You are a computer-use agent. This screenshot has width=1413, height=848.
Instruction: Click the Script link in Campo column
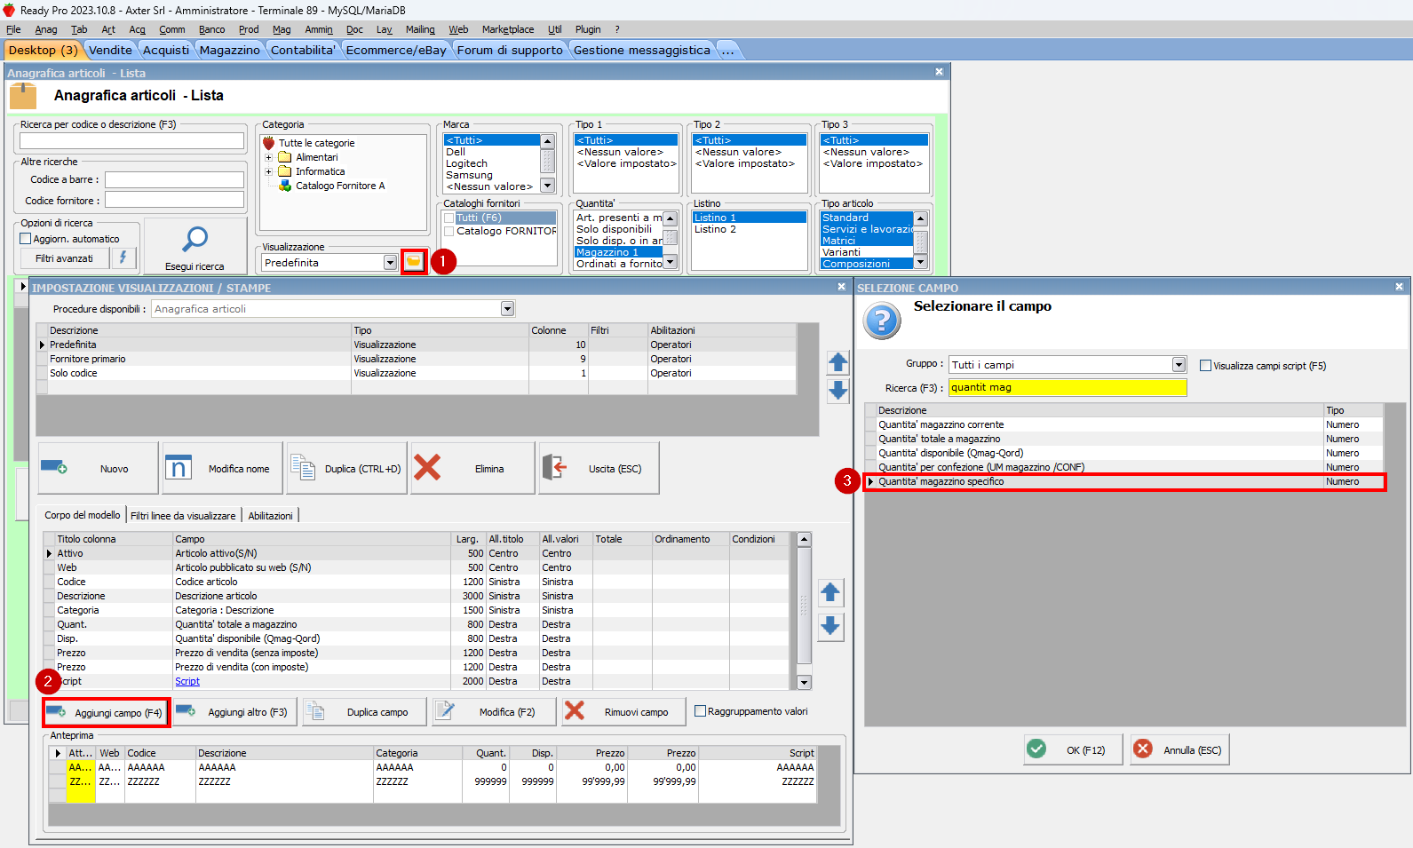187,681
